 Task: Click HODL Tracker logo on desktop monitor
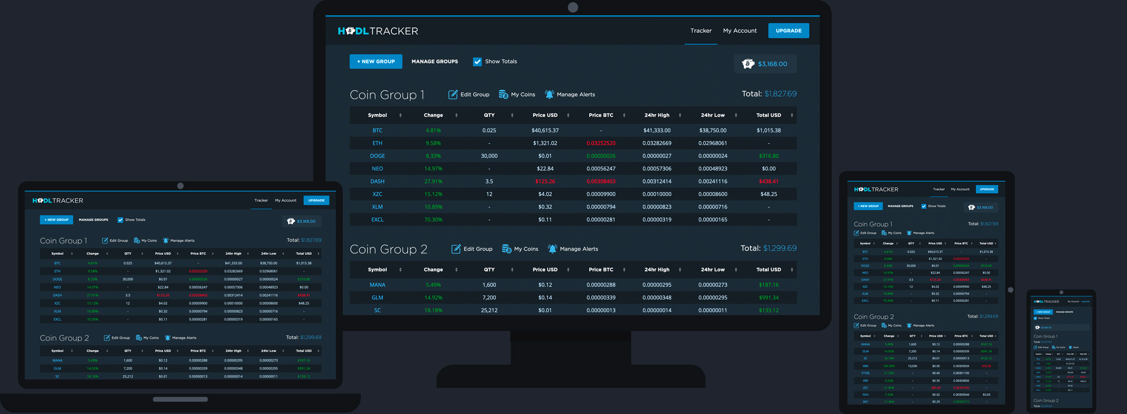coord(378,31)
